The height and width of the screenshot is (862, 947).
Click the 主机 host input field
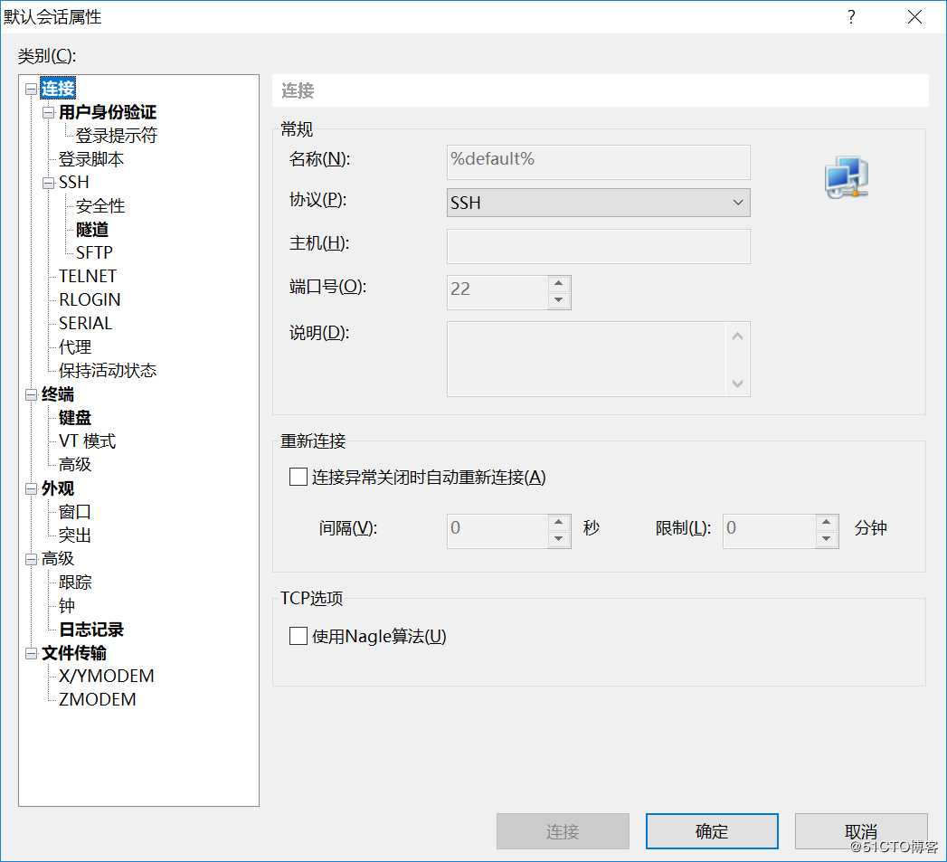[x=599, y=246]
